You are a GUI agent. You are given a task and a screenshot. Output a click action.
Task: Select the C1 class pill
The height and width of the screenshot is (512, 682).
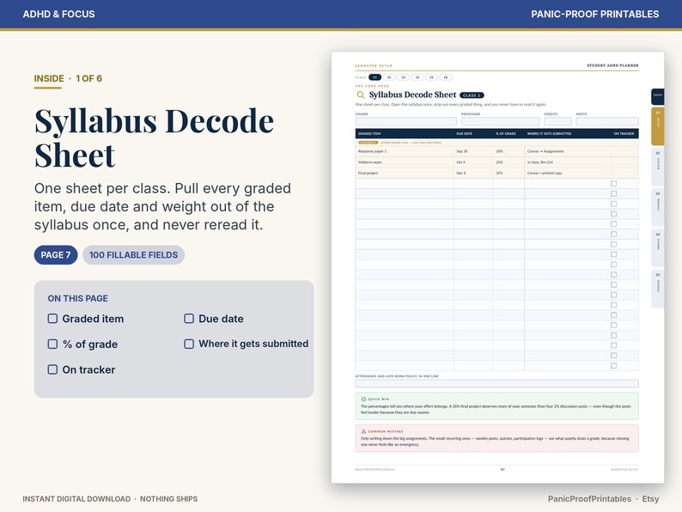(x=374, y=77)
